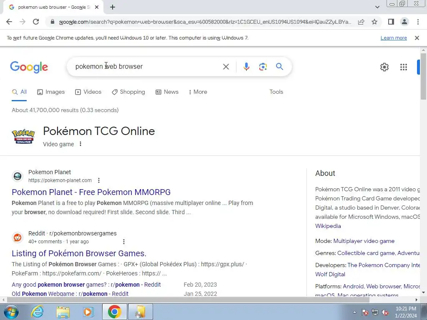Open the Google apps grid
Screen dimensions: 427x320
404,67
